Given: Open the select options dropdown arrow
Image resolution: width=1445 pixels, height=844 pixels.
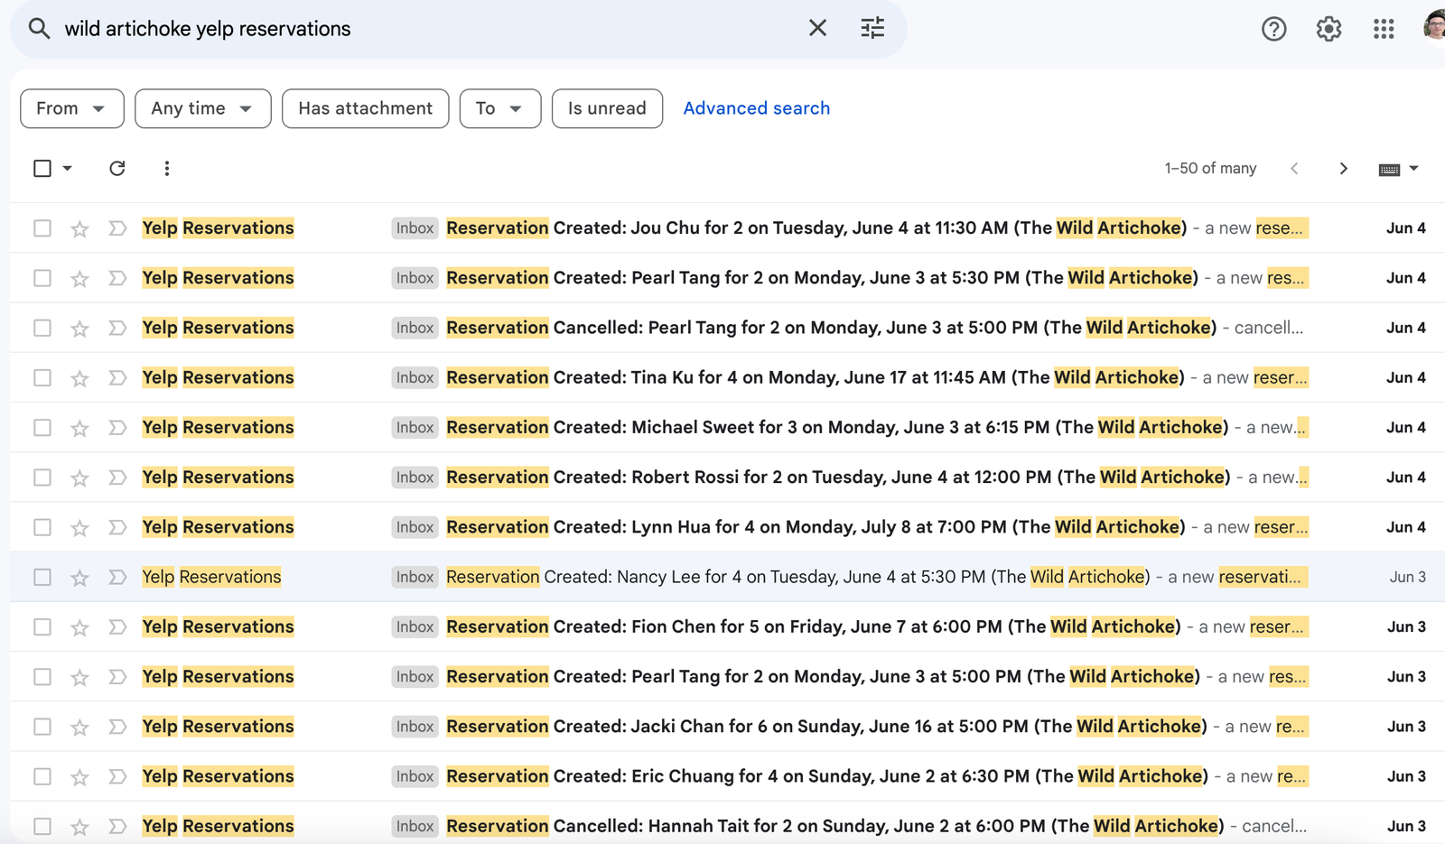Looking at the screenshot, I should pos(67,168).
